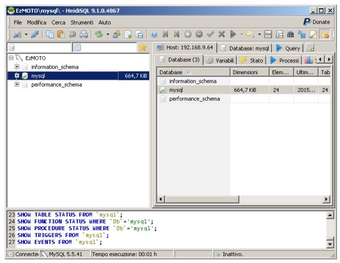This screenshot has width=340, height=263.
Task: Select information_schema row in database grid
Action: pos(244,81)
